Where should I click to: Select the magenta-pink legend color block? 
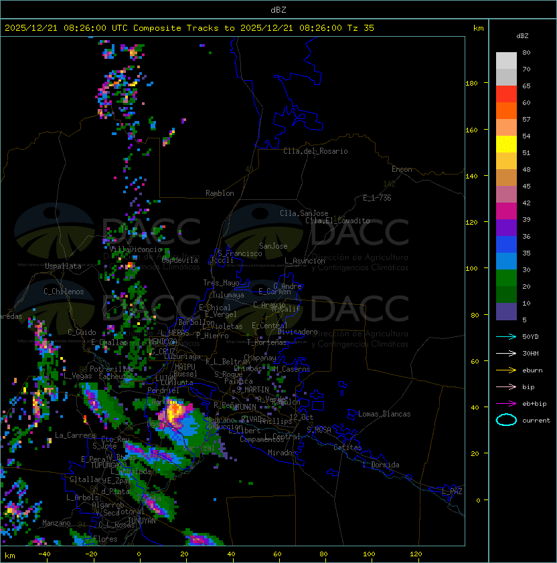(506, 211)
